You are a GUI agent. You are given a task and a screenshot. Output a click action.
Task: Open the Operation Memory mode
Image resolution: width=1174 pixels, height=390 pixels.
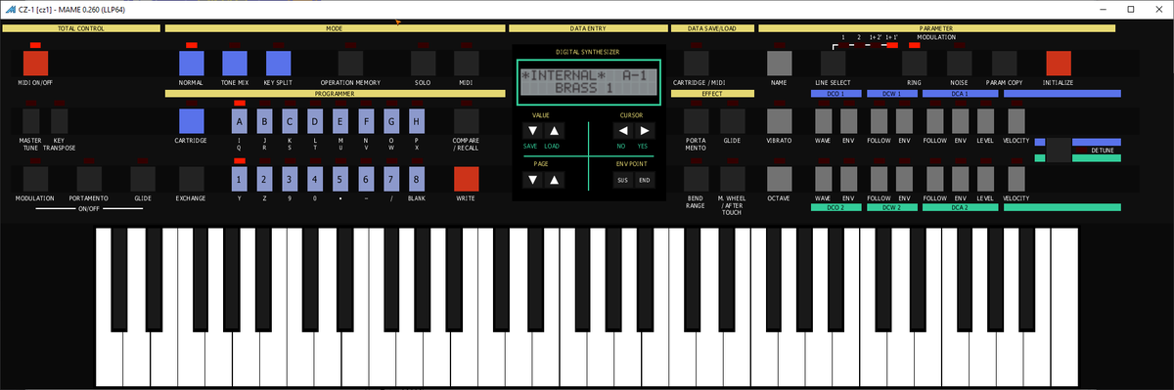coord(350,64)
